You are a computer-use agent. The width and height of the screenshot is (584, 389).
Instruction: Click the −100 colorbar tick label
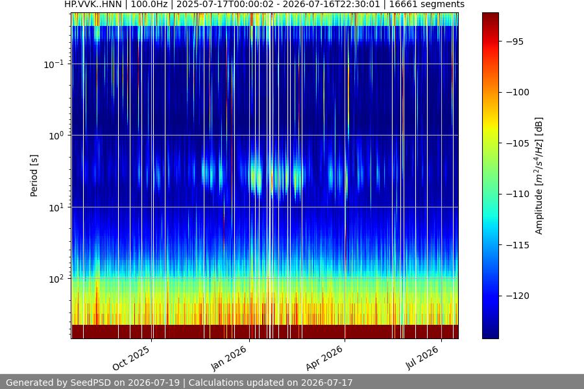click(517, 92)
